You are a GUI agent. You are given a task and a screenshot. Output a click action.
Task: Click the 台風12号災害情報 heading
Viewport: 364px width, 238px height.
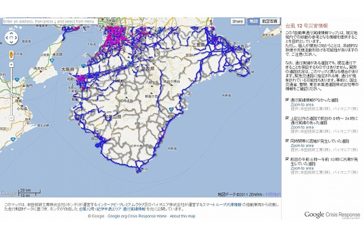point(307,26)
